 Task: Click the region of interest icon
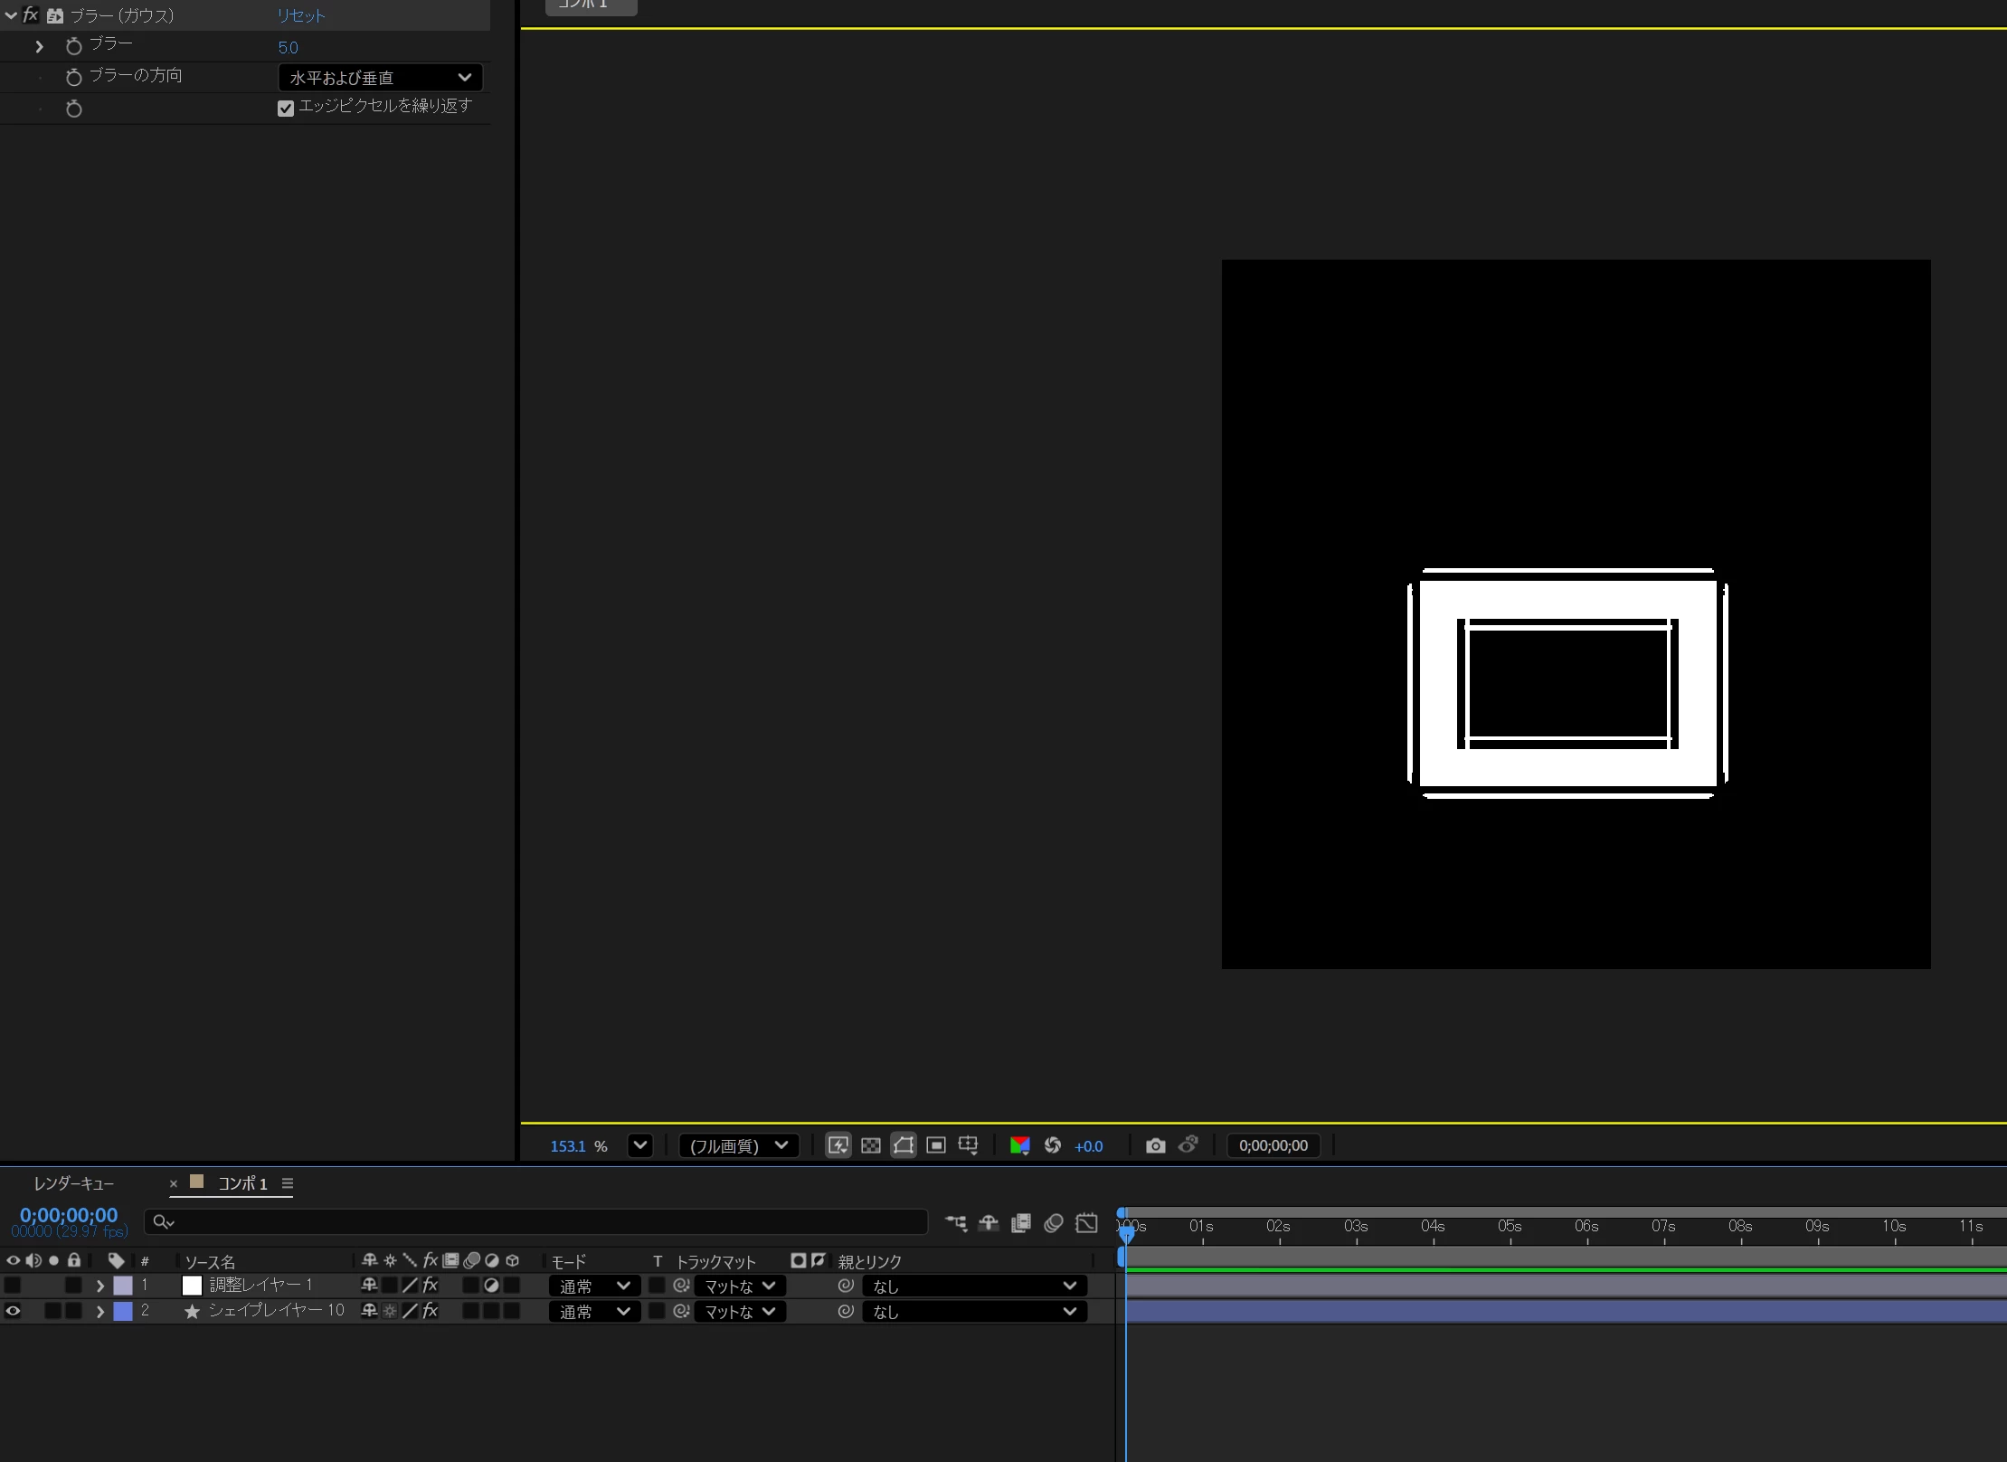click(936, 1145)
